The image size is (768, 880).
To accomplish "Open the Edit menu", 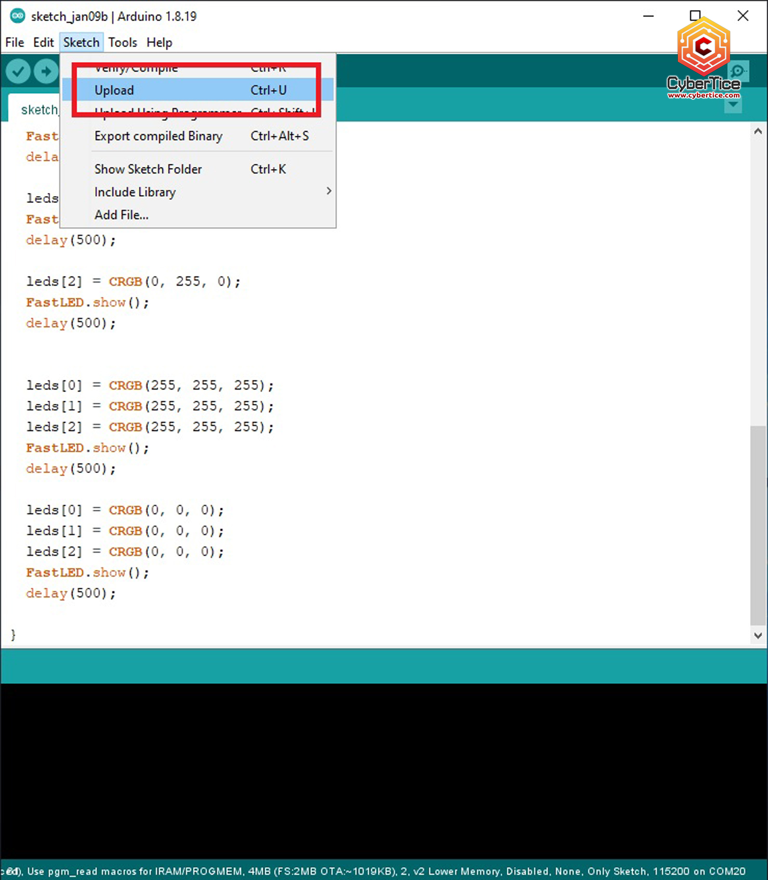I will 44,42.
